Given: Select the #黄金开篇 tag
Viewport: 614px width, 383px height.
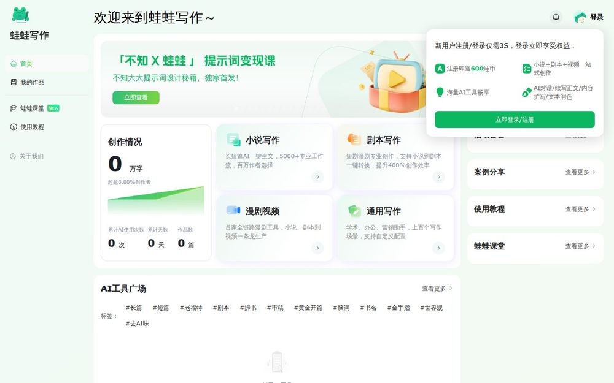Looking at the screenshot, I should 308,308.
